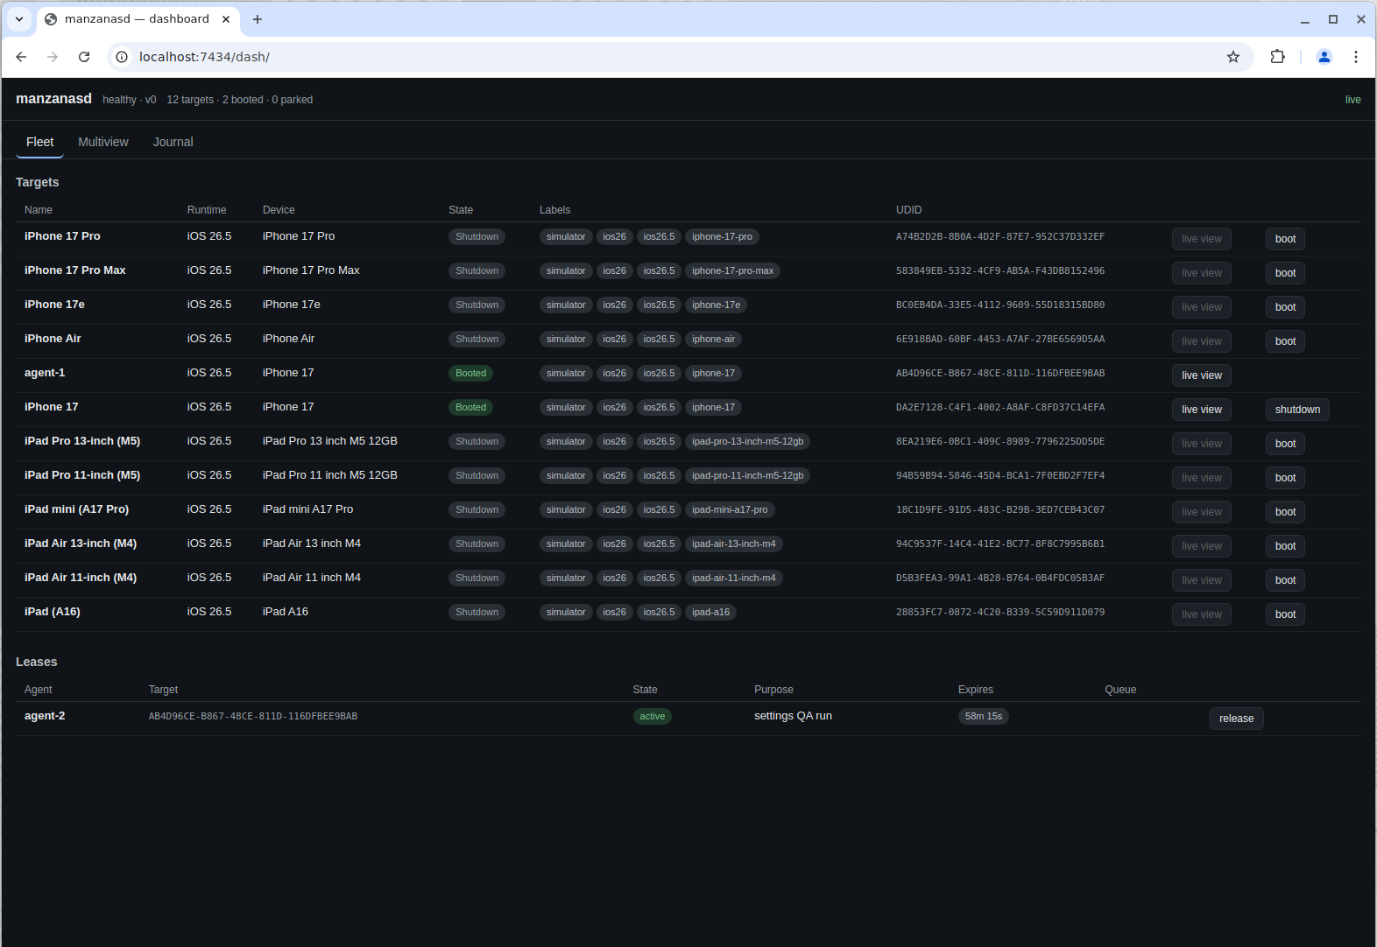Click the iphone-air label chip
The image size is (1377, 947).
tap(713, 340)
